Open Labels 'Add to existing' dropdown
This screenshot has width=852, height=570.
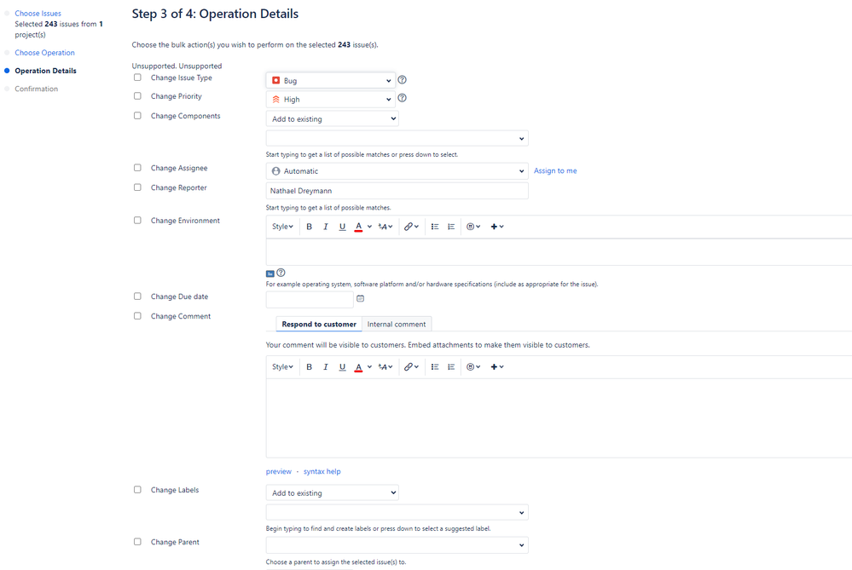tap(332, 493)
